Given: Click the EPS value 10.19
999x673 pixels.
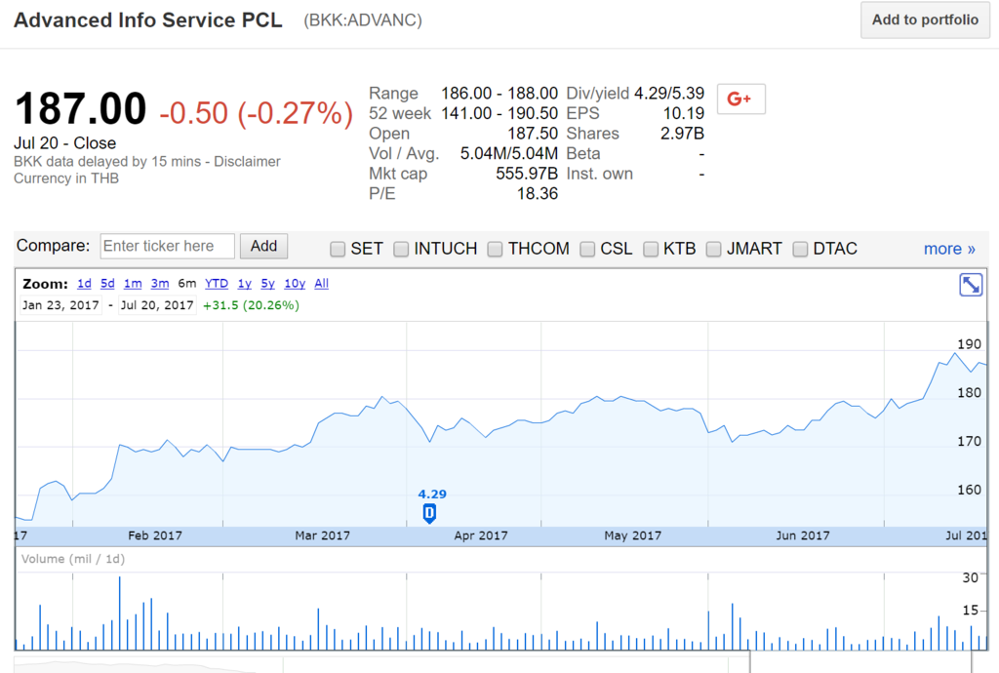Looking at the screenshot, I should [x=683, y=114].
